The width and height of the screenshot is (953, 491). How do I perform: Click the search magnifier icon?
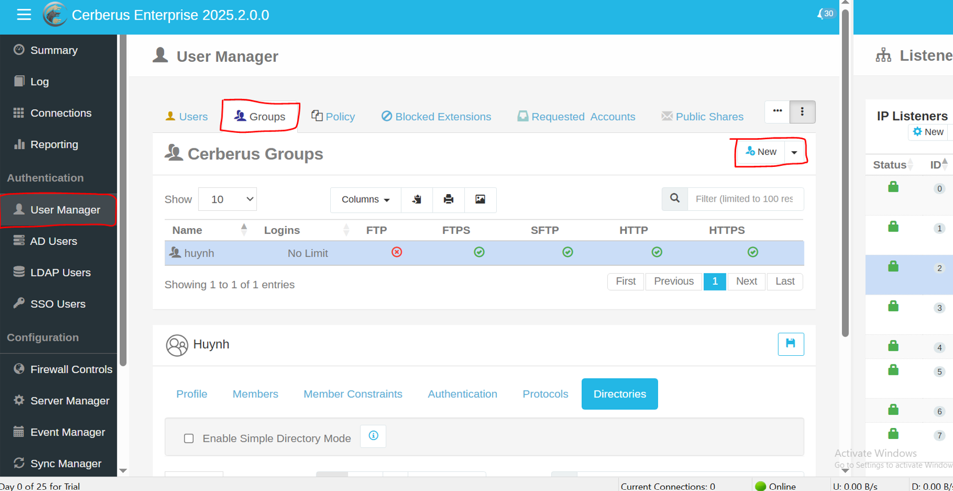click(x=675, y=199)
